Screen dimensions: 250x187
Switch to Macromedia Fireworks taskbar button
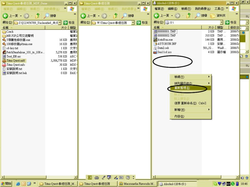point(137,184)
